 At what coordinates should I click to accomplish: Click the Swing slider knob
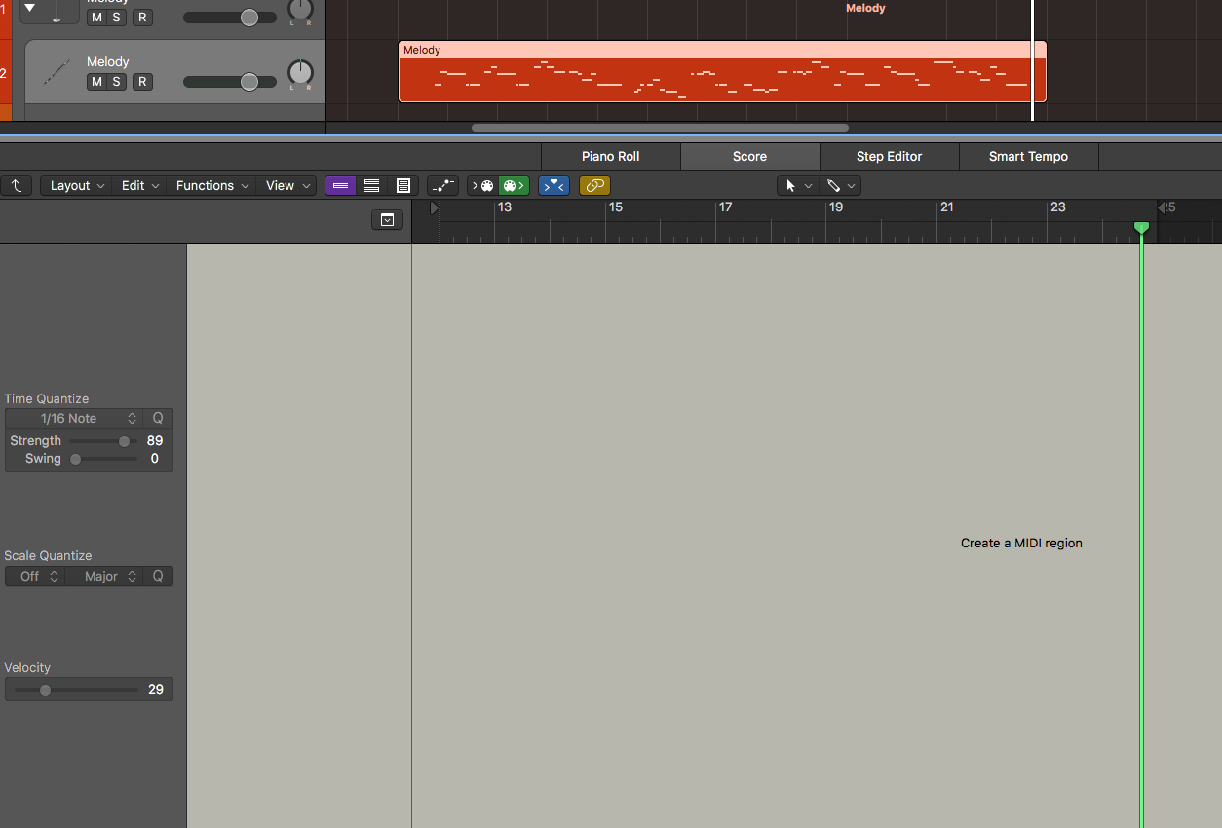[x=75, y=459]
